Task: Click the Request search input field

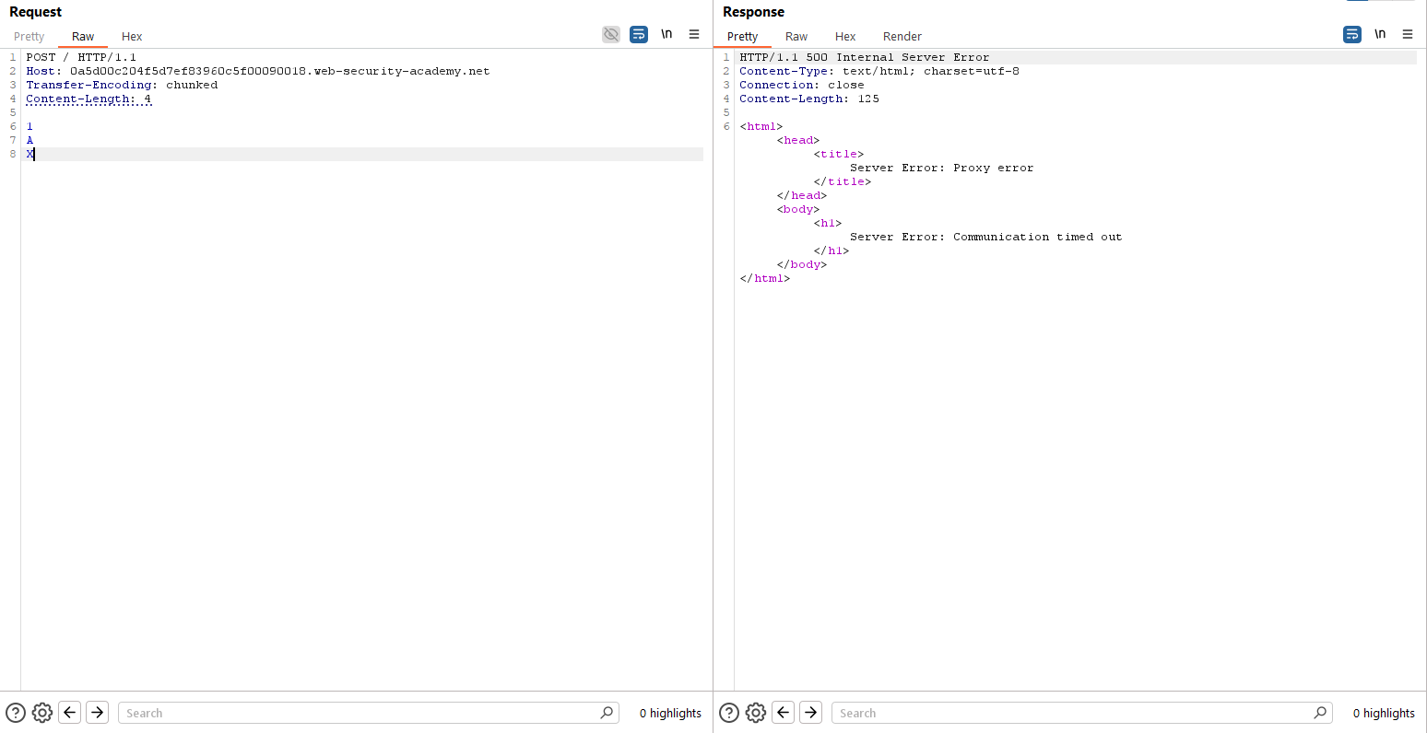Action: point(360,713)
